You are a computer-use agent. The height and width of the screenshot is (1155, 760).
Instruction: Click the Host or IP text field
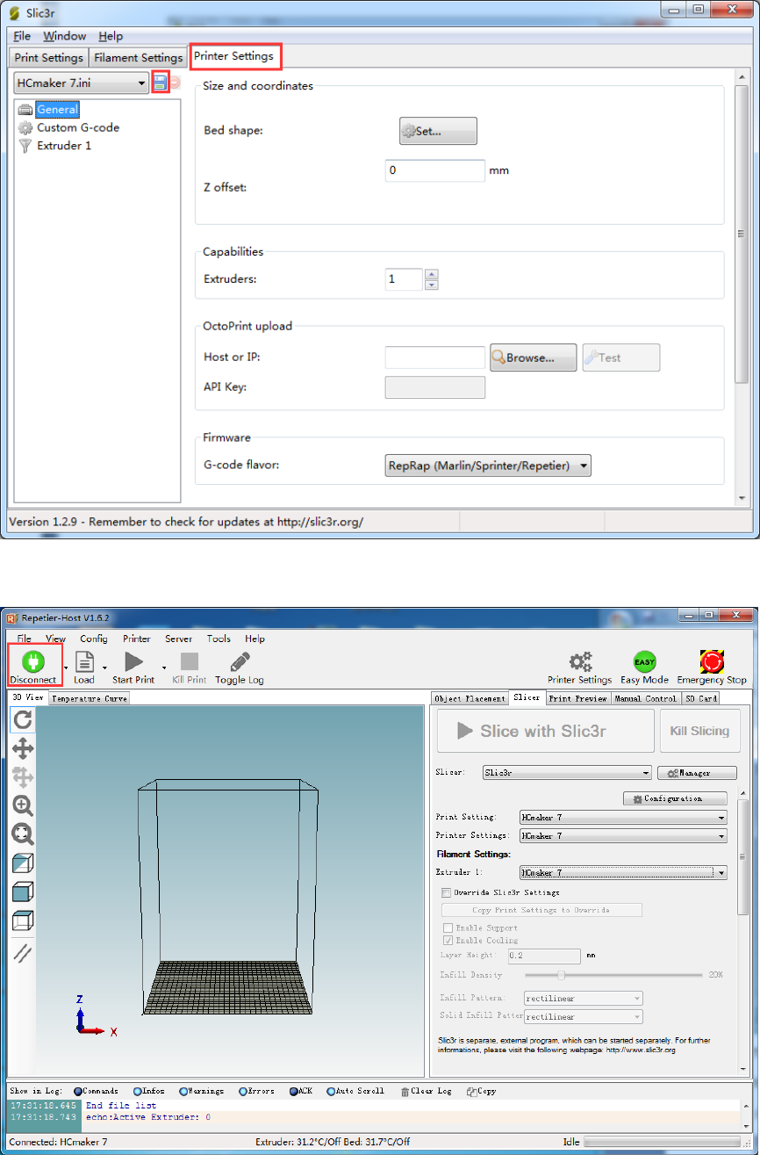pos(435,357)
